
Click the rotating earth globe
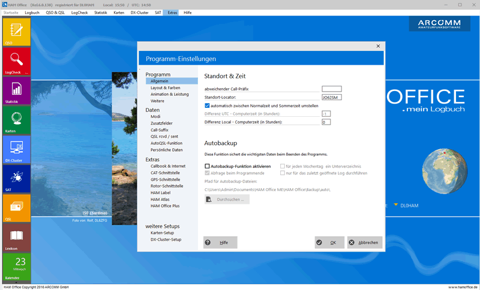coord(445,171)
